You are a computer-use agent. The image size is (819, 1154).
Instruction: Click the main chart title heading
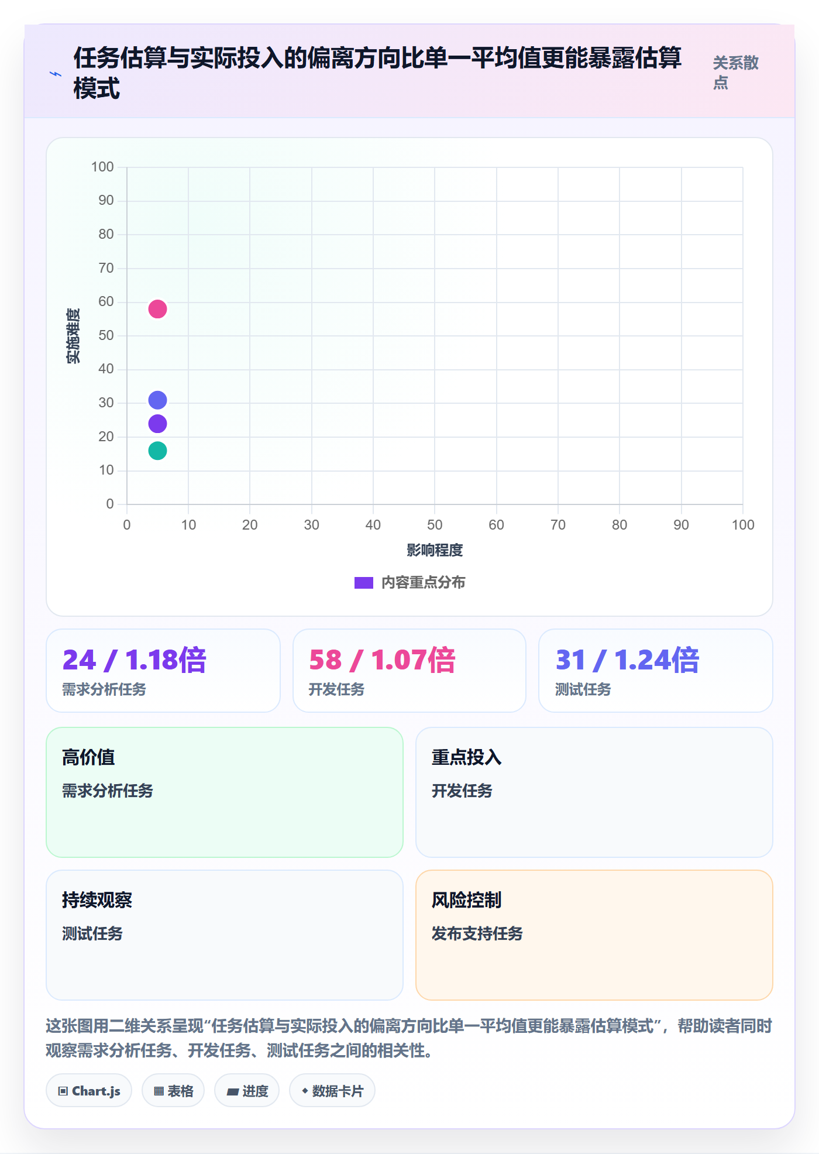[377, 73]
